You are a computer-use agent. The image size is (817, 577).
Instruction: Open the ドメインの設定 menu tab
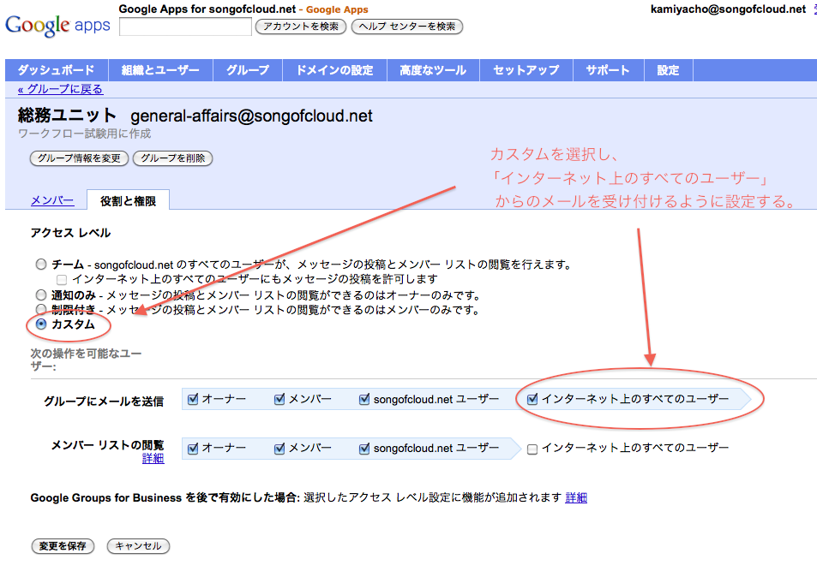tap(334, 70)
